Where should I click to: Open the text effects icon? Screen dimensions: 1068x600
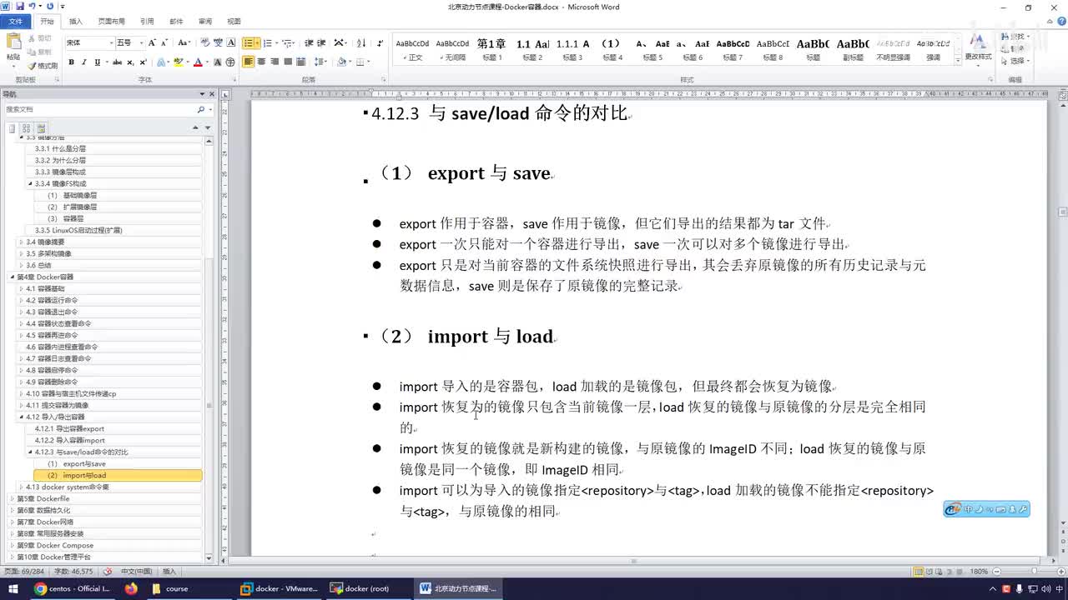tap(162, 62)
